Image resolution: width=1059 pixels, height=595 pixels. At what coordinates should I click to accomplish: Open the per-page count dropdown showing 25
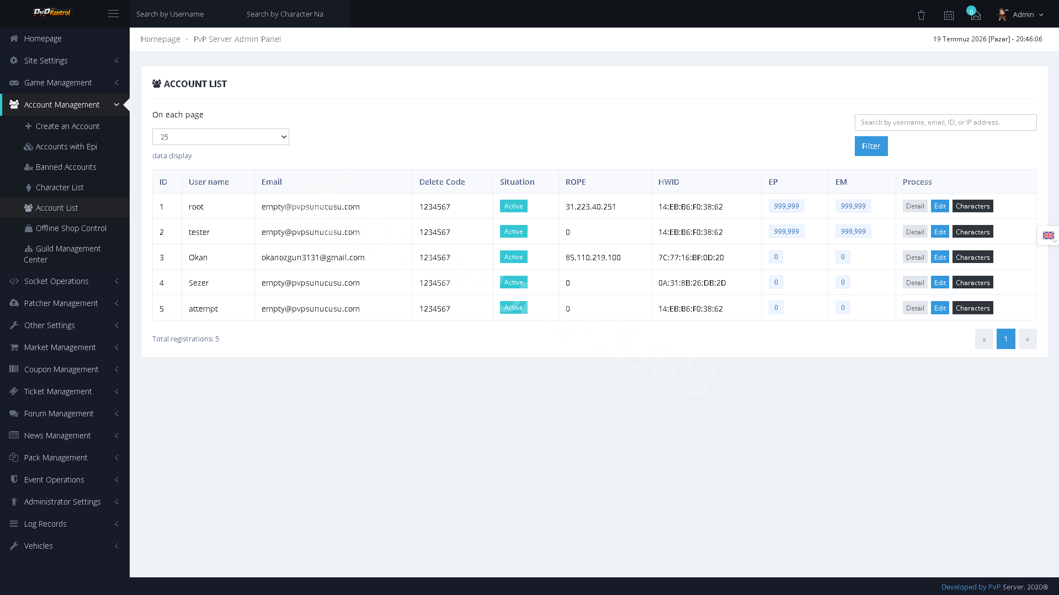pos(220,137)
